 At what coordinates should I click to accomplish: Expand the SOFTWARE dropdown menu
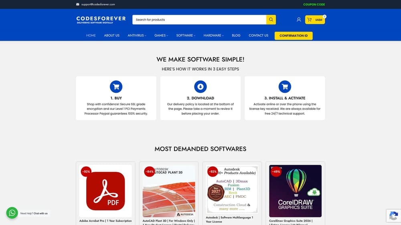coord(186,36)
